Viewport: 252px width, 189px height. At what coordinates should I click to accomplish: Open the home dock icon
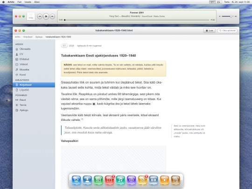coord(77,180)
